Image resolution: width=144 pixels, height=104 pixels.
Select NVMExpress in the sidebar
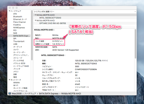pyautogui.click(x=19, y=28)
